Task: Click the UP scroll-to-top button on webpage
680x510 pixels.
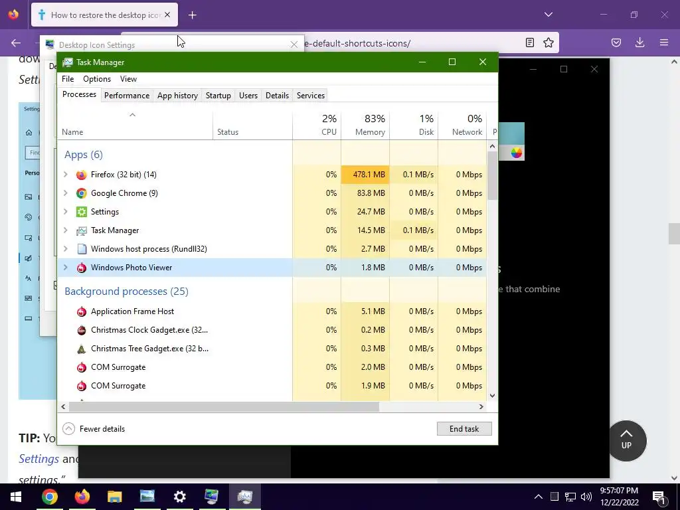Action: pos(627,441)
